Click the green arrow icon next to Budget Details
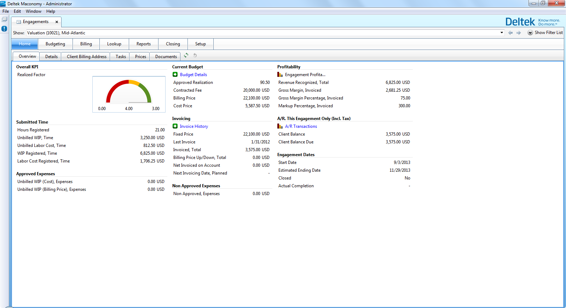 (x=175, y=75)
